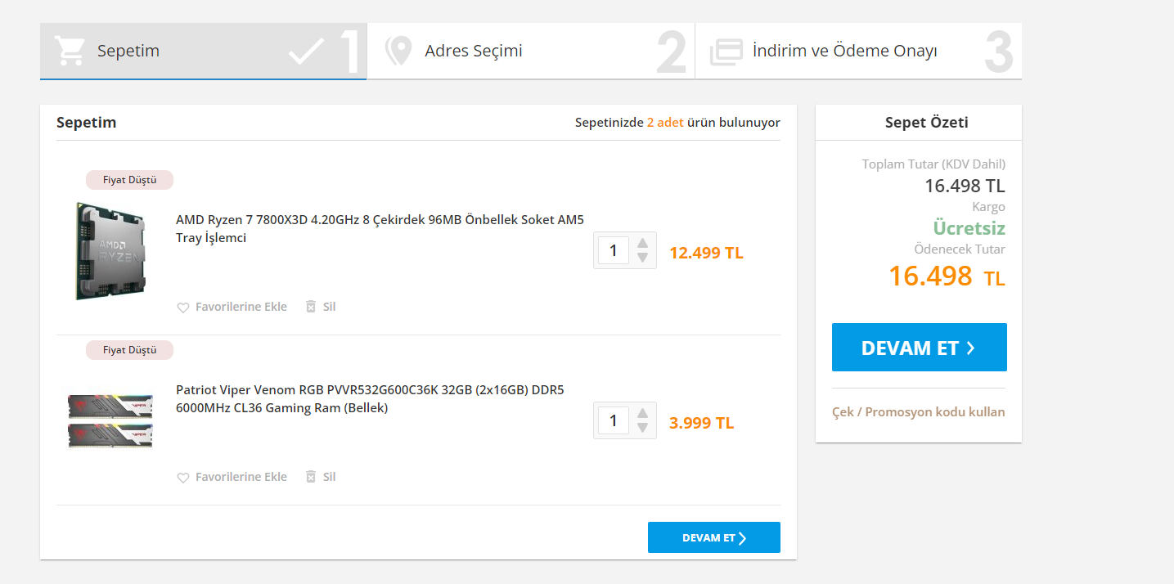
Task: Click trash icon for AMD Ryzen 7 product
Action: point(310,307)
